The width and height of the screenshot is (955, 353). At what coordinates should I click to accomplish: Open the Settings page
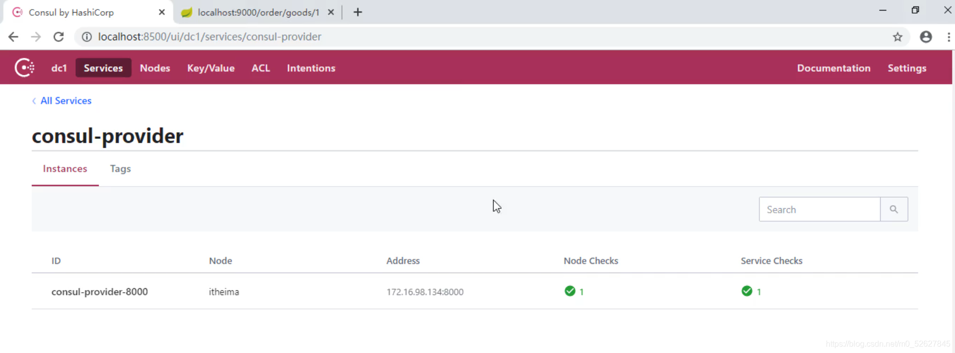coord(907,68)
